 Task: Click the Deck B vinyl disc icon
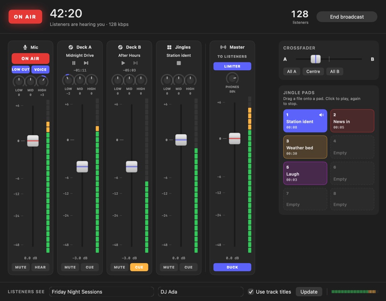point(120,47)
